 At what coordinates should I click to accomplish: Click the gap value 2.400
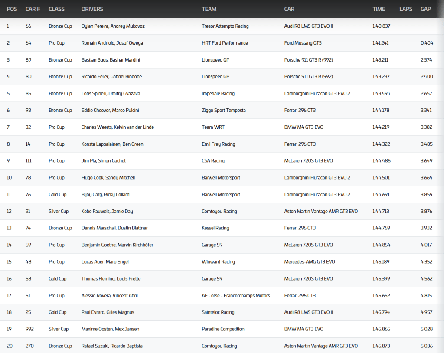click(427, 76)
